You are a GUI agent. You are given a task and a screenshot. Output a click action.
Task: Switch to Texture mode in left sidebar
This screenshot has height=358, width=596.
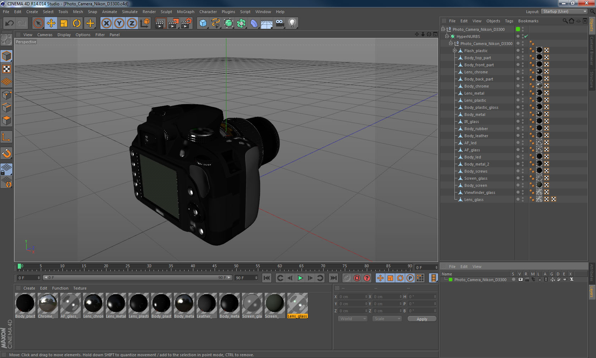tap(7, 69)
